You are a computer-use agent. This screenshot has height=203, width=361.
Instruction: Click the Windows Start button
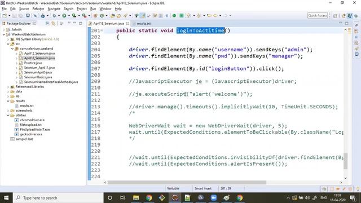pyautogui.click(x=6, y=198)
